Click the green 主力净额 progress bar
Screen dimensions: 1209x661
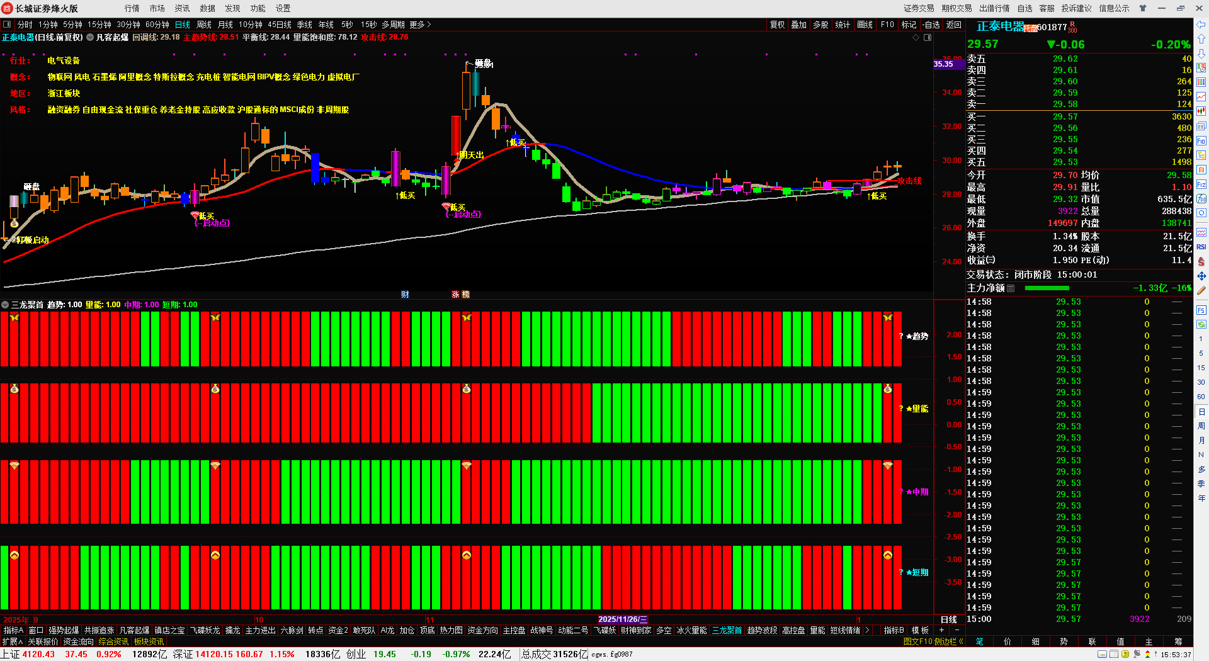coord(1047,288)
